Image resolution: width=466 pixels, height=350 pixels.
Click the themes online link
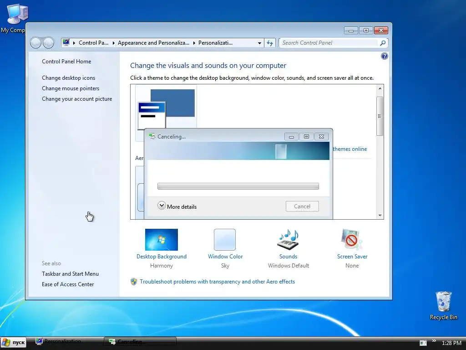tap(350, 149)
